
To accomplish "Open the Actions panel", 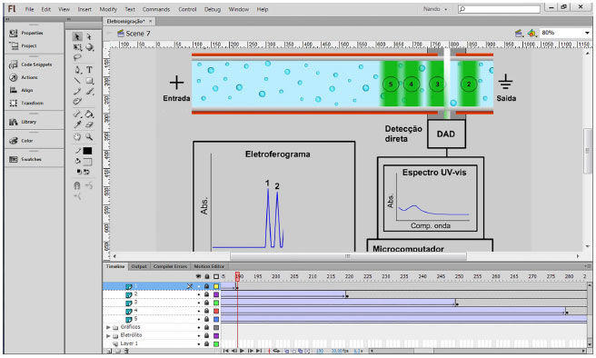I will pos(25,77).
